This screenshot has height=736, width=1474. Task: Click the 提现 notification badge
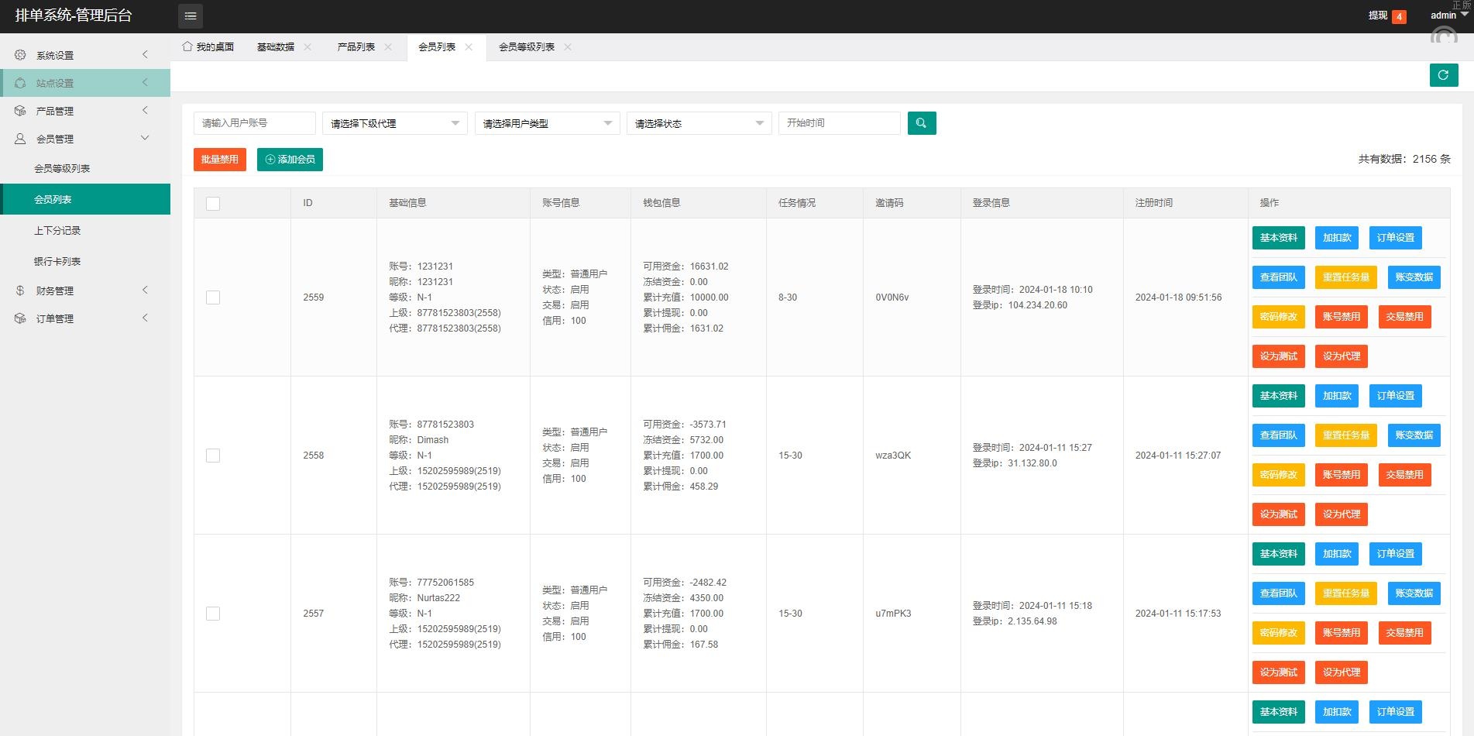pos(1398,16)
